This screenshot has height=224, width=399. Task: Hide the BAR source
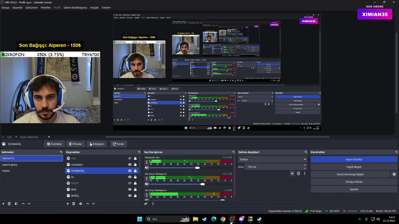pos(130,189)
